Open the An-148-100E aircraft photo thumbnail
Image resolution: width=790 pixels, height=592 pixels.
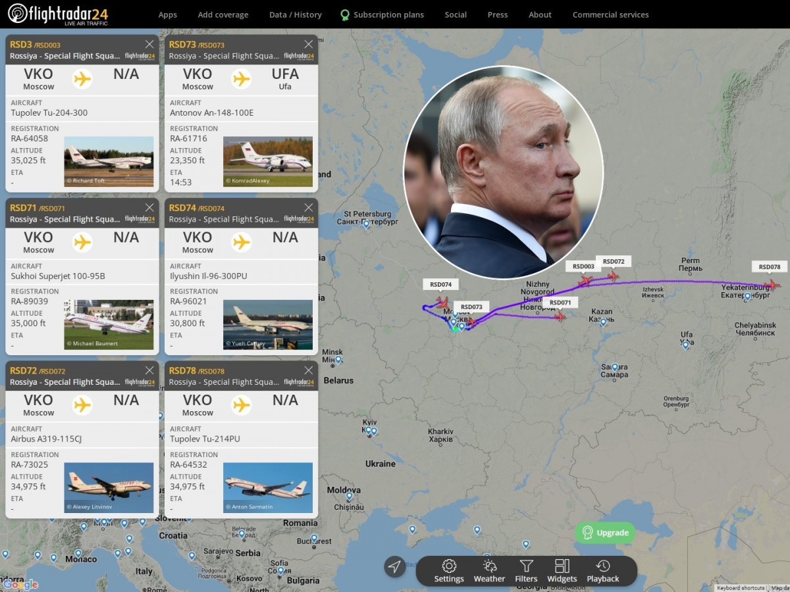(x=268, y=161)
